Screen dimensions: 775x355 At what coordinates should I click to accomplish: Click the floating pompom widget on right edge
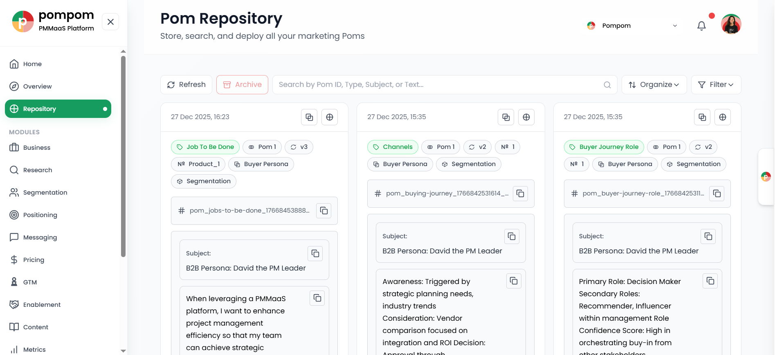766,177
